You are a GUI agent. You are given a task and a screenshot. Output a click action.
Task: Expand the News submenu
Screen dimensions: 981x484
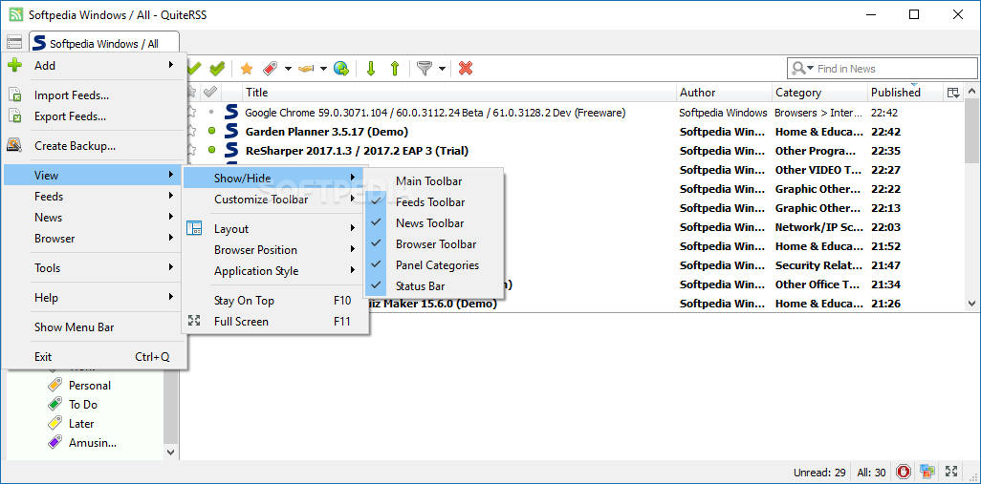tap(95, 218)
